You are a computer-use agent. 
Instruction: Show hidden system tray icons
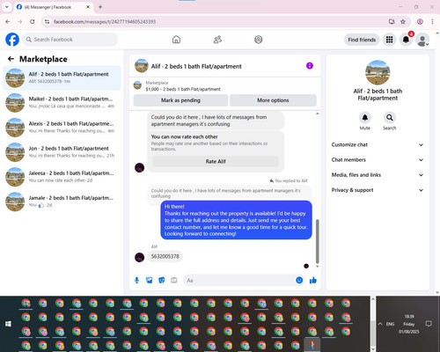[380, 324]
